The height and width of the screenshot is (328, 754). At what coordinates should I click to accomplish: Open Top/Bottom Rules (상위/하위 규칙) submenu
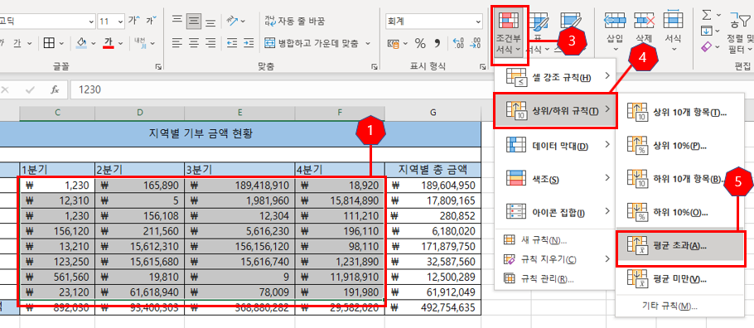pyautogui.click(x=556, y=111)
